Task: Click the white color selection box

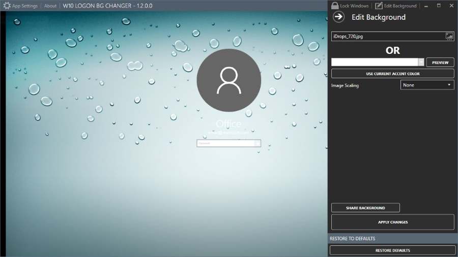Action: (x=375, y=62)
